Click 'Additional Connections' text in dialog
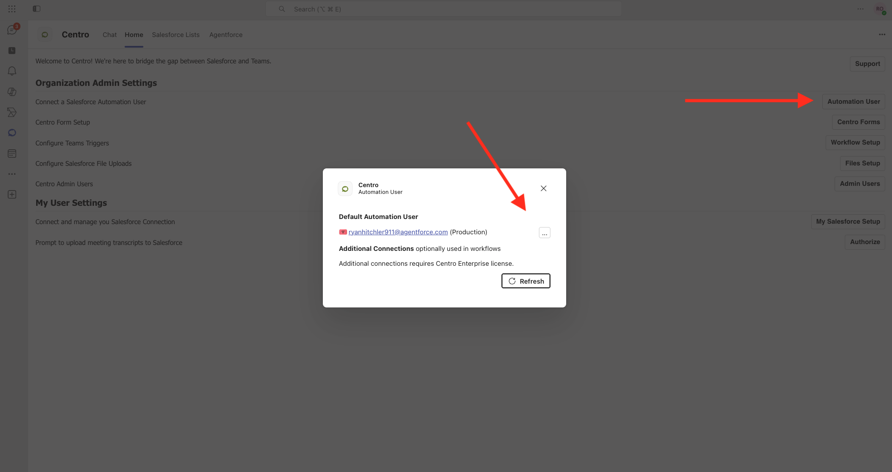892x472 pixels. pyautogui.click(x=376, y=249)
